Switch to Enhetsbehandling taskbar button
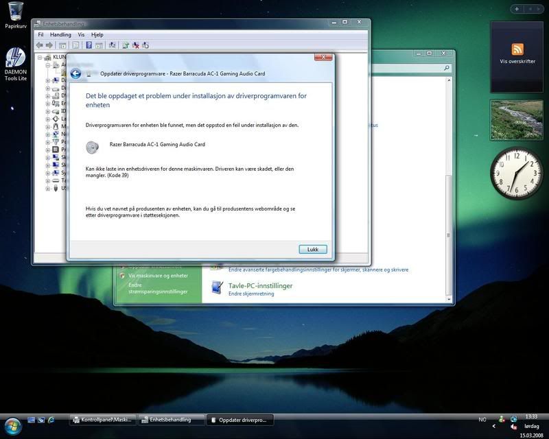Screen dimensions: 549x439 pyautogui.click(x=171, y=420)
